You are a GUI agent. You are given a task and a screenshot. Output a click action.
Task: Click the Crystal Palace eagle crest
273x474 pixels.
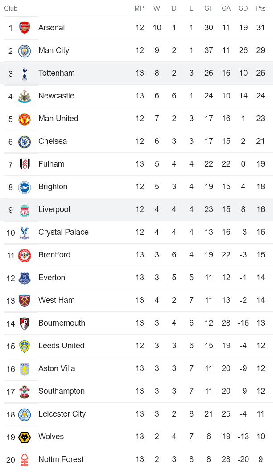coord(25,233)
